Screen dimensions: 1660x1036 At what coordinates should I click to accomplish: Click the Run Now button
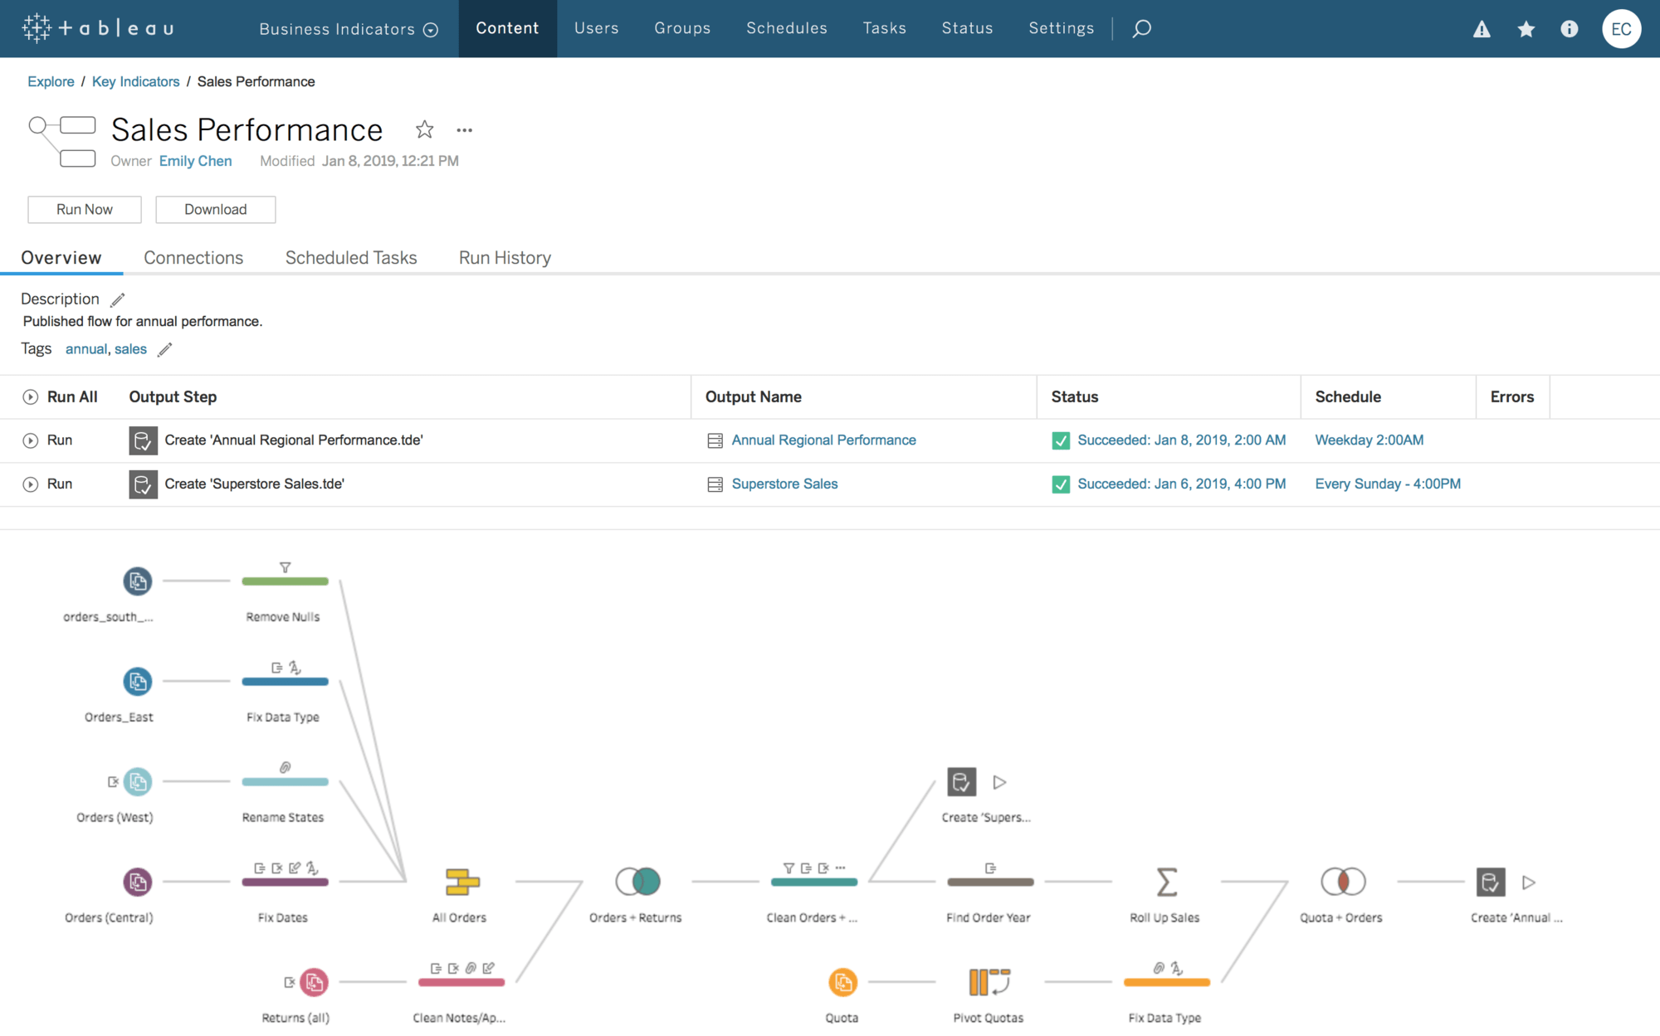point(84,209)
